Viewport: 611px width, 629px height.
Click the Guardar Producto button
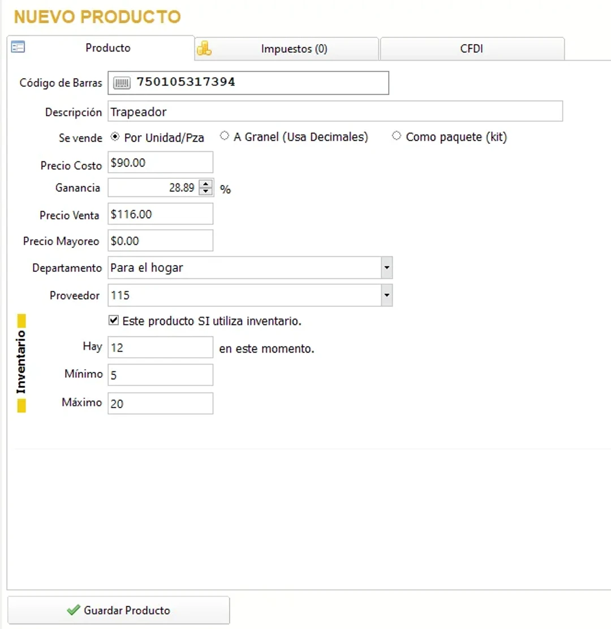click(x=119, y=610)
